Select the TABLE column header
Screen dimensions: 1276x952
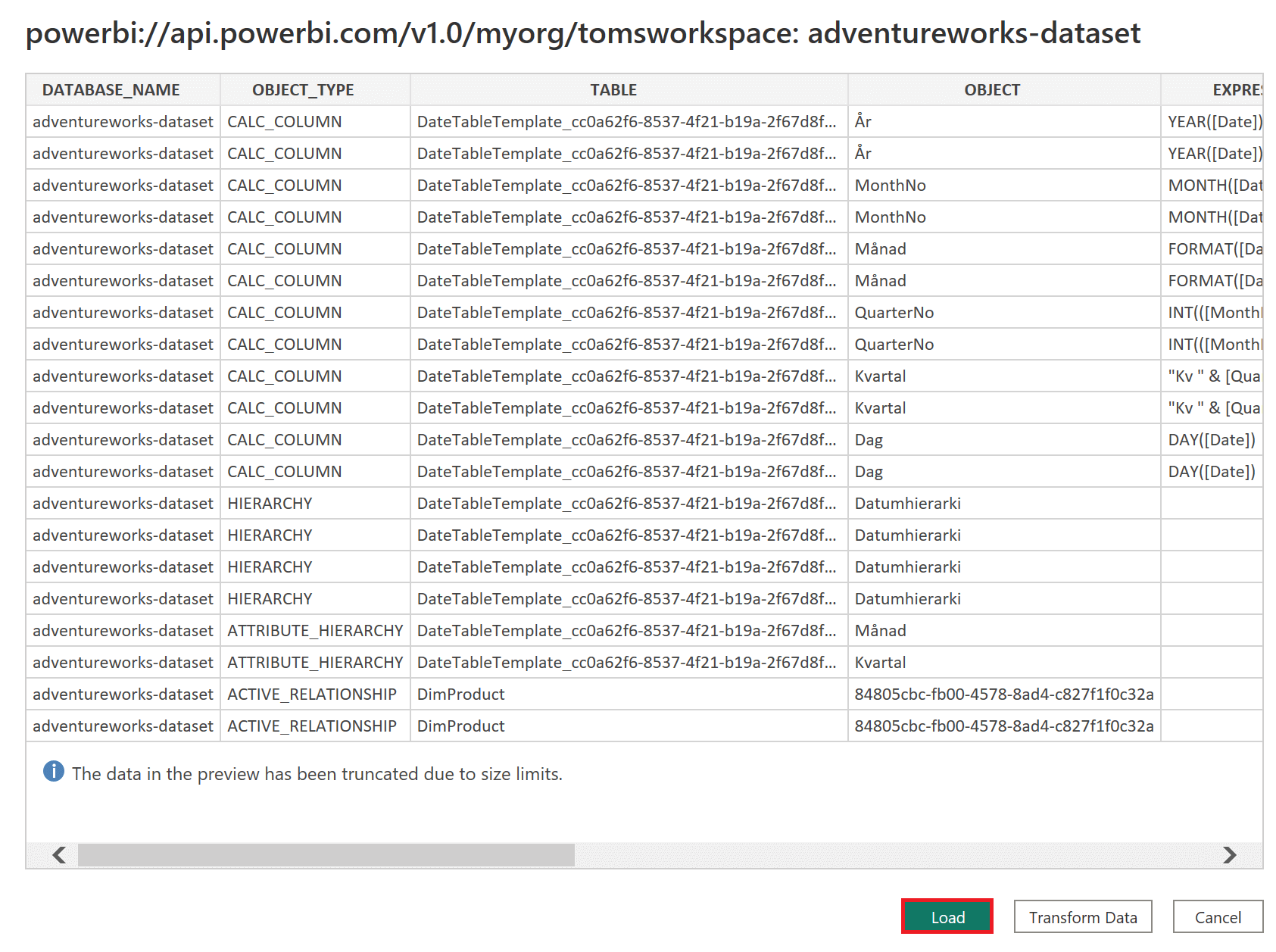[613, 89]
